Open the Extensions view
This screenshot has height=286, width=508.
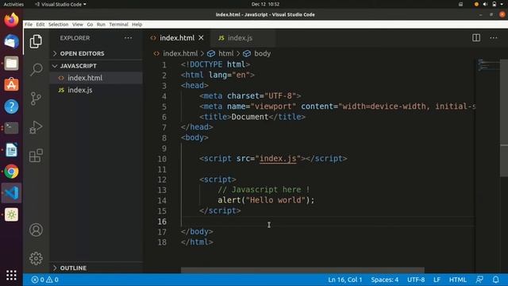pos(36,156)
